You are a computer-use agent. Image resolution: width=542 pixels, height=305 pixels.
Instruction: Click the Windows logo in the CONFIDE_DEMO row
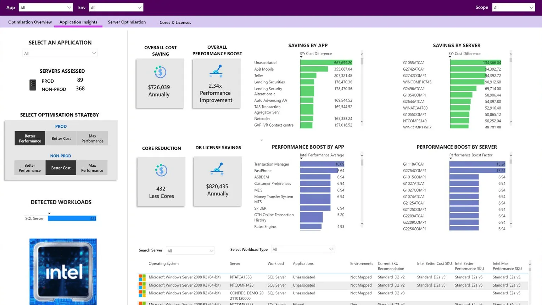(142, 293)
